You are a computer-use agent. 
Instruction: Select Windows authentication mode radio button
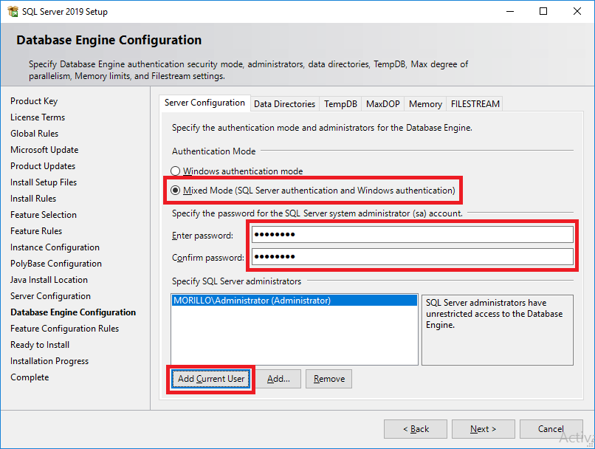point(175,171)
